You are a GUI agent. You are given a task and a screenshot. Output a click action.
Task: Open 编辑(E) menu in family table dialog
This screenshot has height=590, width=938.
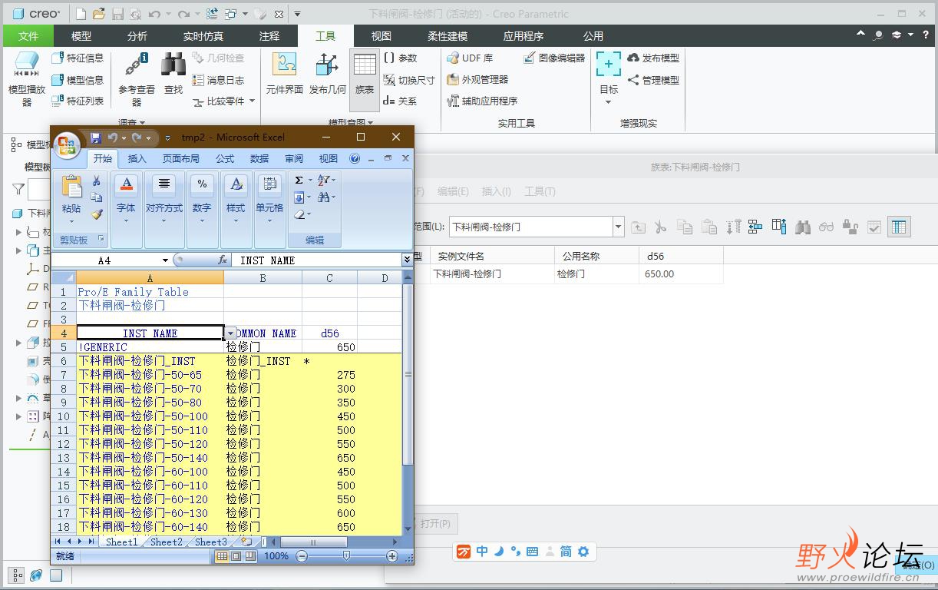click(x=453, y=191)
